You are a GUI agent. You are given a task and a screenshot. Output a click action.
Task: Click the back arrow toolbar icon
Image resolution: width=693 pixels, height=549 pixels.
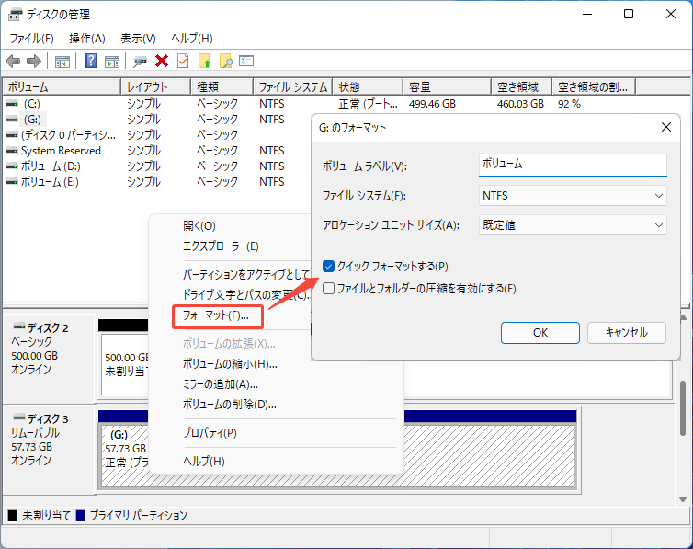[x=13, y=61]
